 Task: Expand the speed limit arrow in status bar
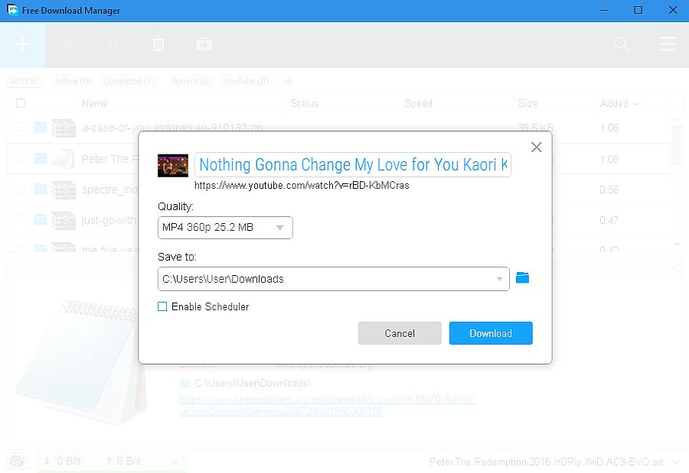[174, 462]
